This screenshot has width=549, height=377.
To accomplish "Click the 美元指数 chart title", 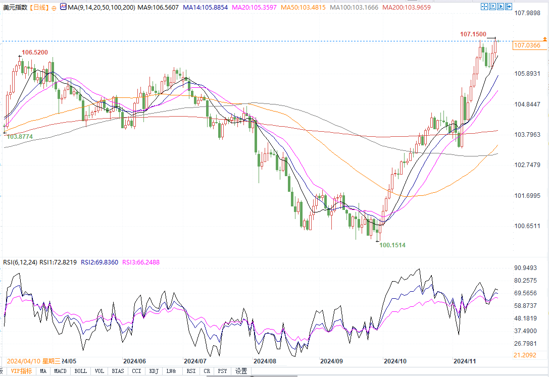I will point(15,8).
